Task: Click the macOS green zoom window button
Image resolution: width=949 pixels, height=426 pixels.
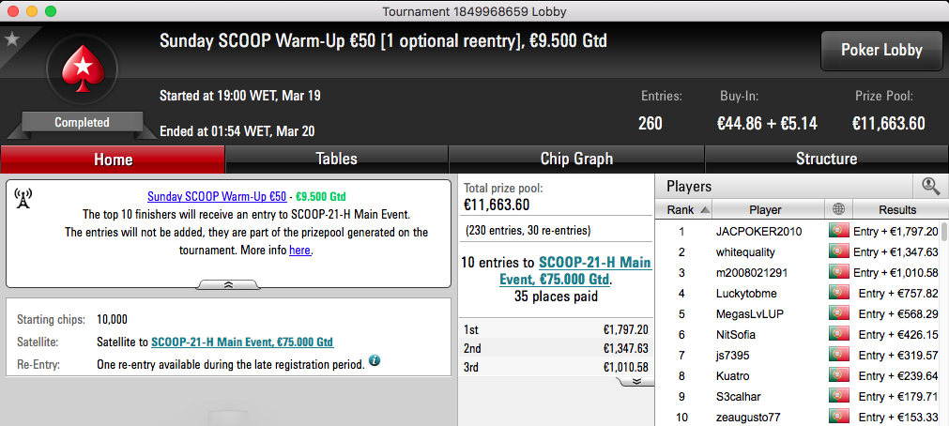Action: click(x=51, y=11)
